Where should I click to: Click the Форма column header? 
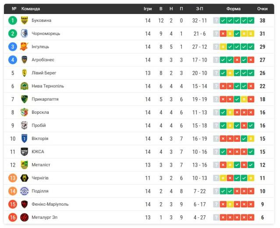234,9
